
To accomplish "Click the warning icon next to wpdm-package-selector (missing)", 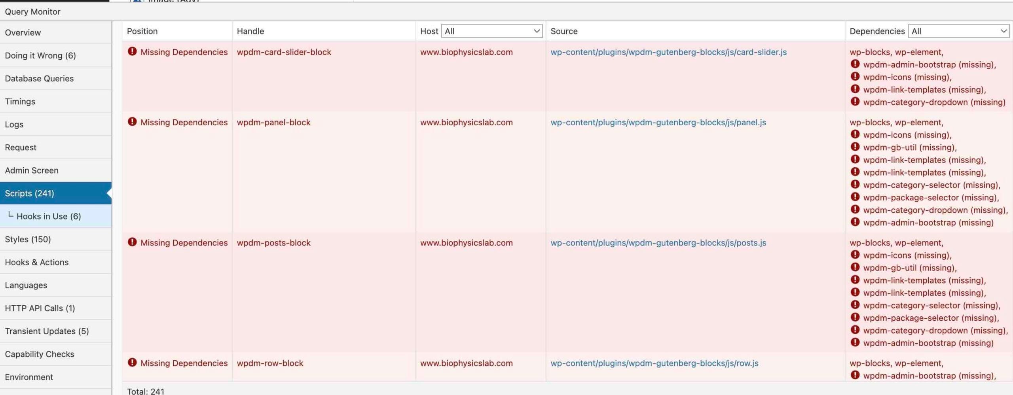I will [855, 197].
